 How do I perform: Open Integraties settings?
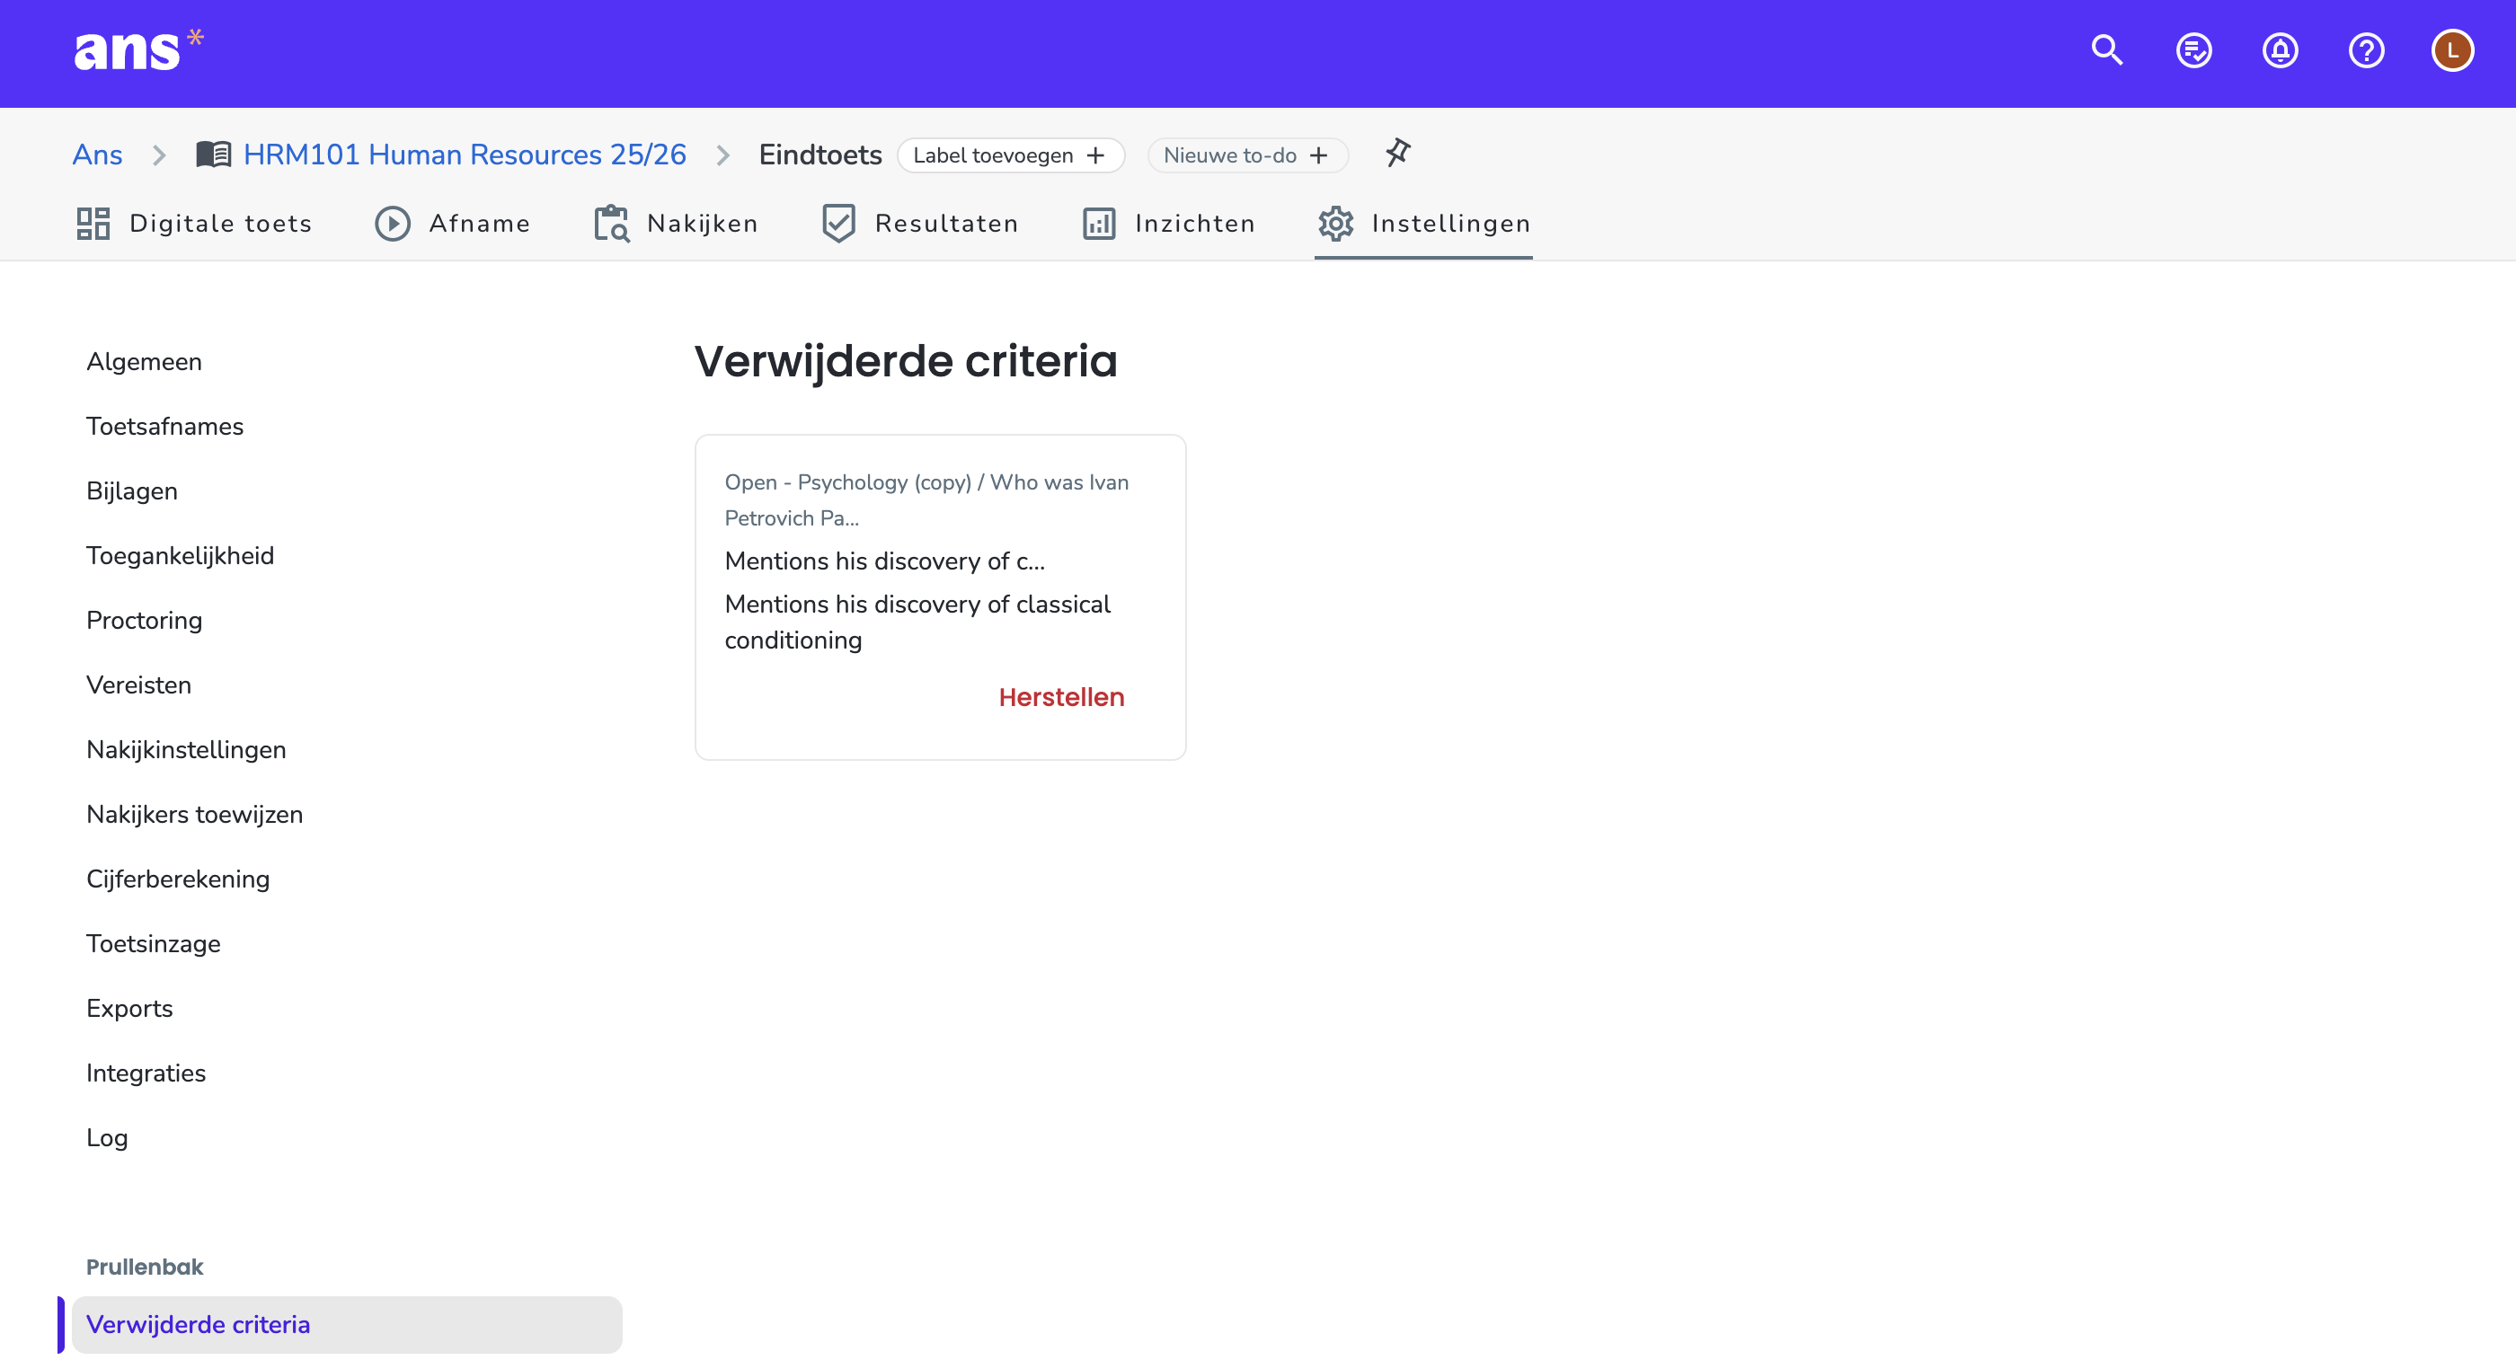click(146, 1073)
